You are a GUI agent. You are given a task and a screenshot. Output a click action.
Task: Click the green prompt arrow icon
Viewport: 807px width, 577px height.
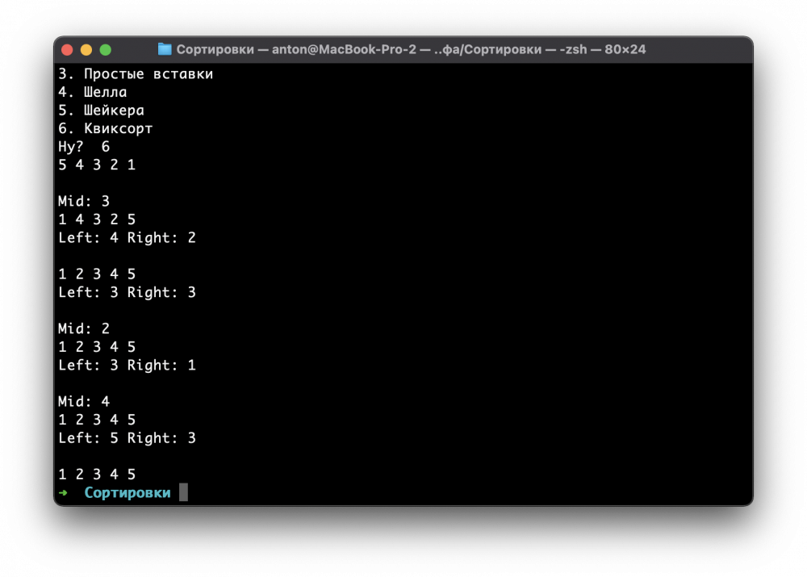pyautogui.click(x=63, y=492)
